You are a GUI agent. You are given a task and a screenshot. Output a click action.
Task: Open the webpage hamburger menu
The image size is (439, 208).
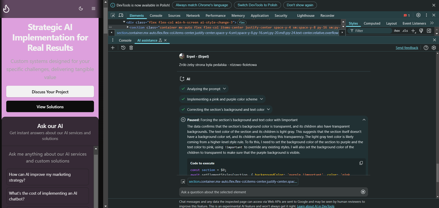tap(94, 8)
